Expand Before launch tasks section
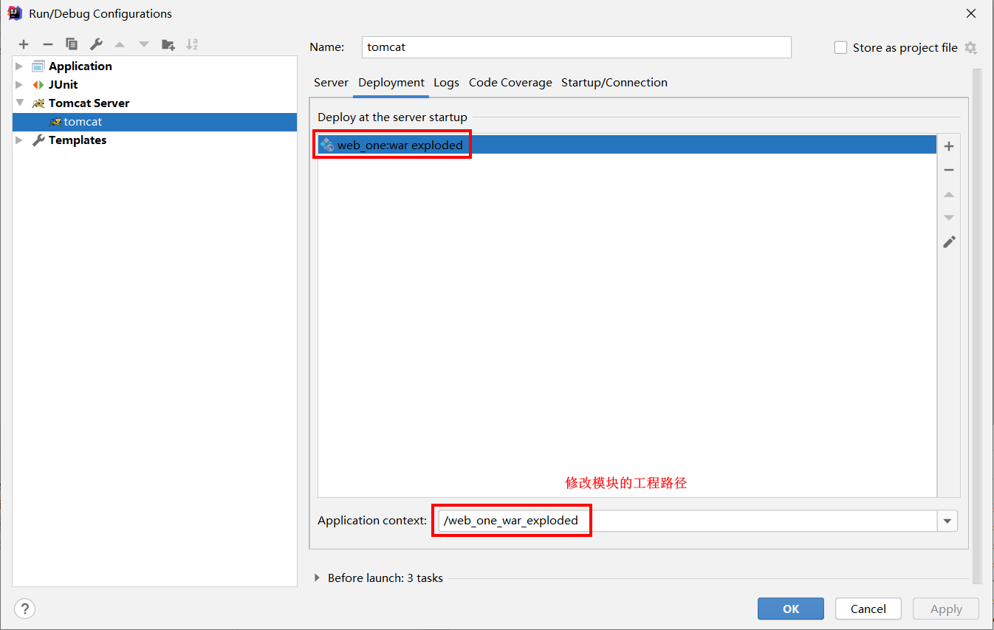The image size is (994, 630). (x=318, y=578)
